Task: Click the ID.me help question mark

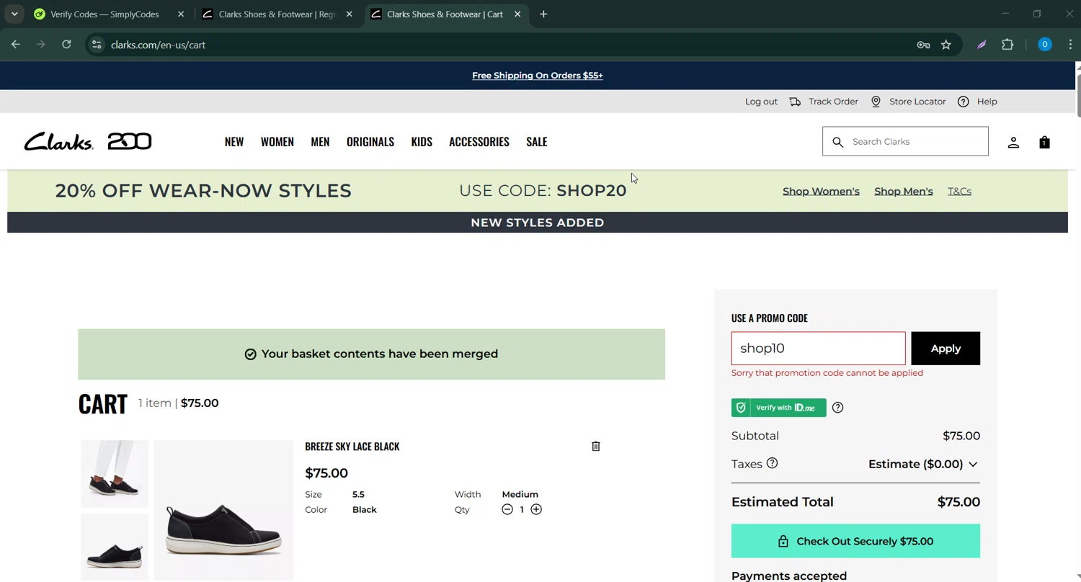Action: coord(837,408)
